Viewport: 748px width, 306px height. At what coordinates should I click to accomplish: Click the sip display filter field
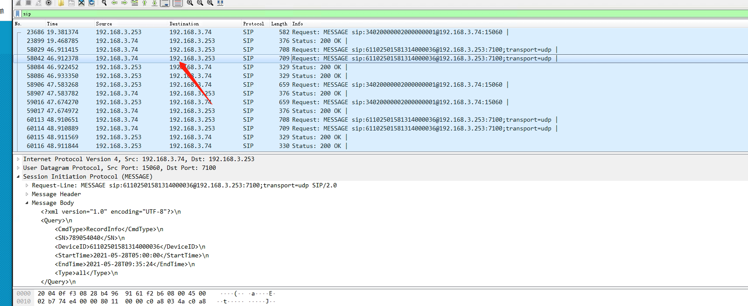click(x=385, y=14)
